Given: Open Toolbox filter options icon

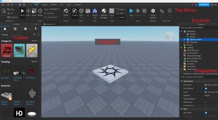Looking at the screenshot, I should coord(39,34).
